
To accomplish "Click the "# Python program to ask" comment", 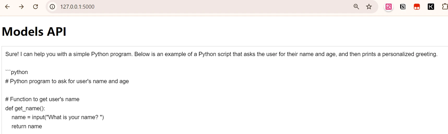I will point(67,81).
